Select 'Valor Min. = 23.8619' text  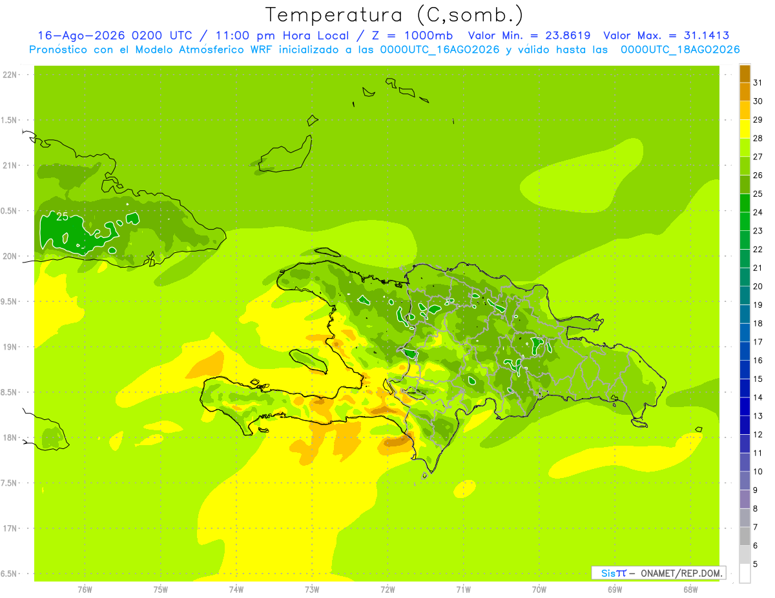(529, 36)
